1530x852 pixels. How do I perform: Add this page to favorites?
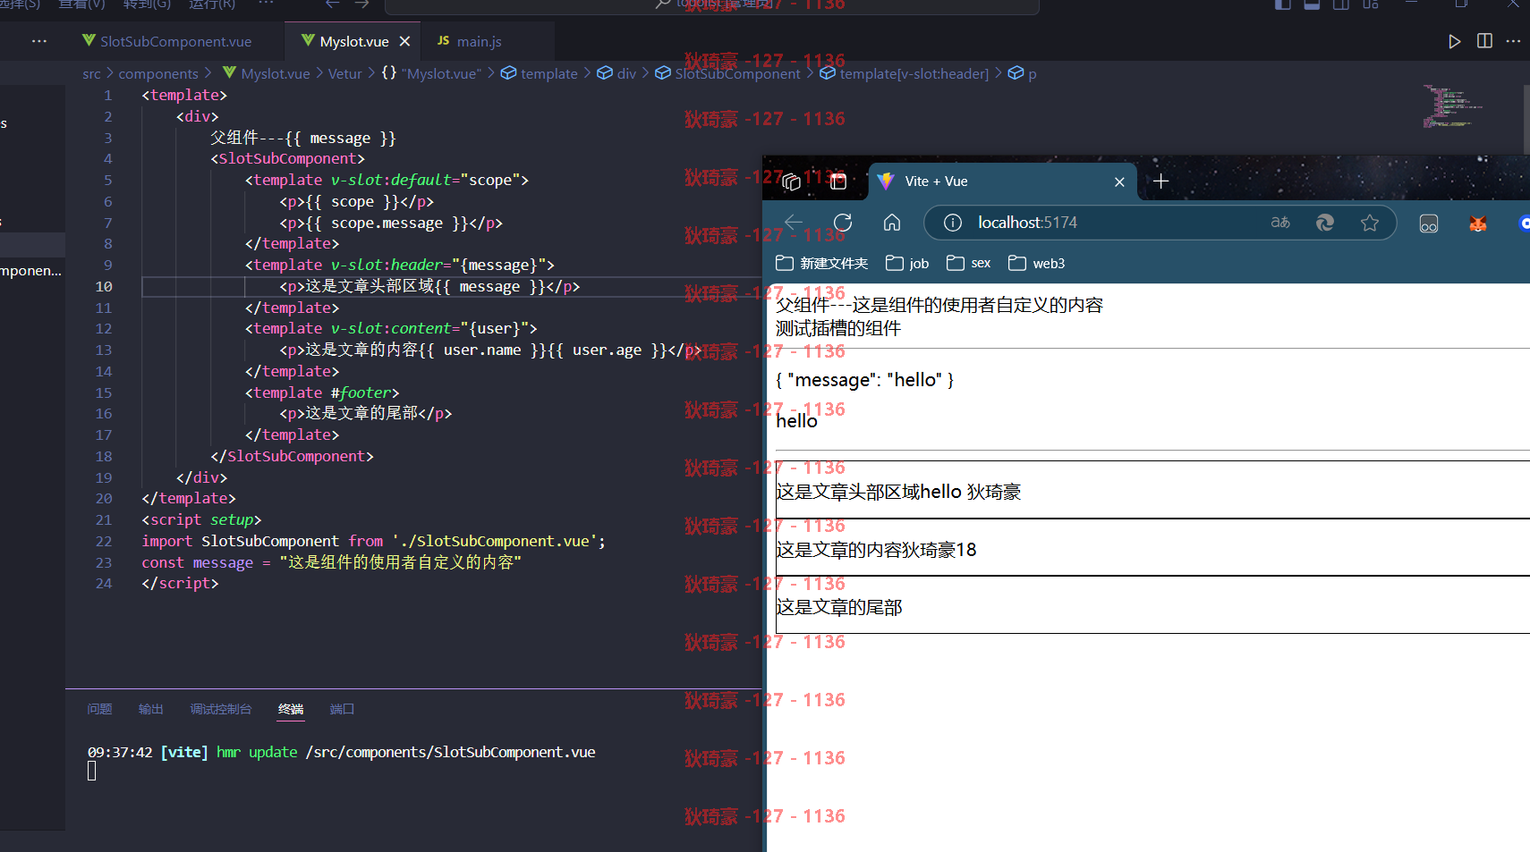[x=1370, y=223]
